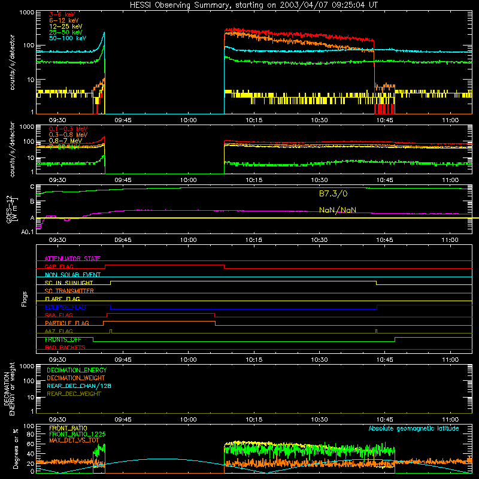Click the 'GOES-12' axis label
The image size is (479, 479).
[x=10, y=210]
